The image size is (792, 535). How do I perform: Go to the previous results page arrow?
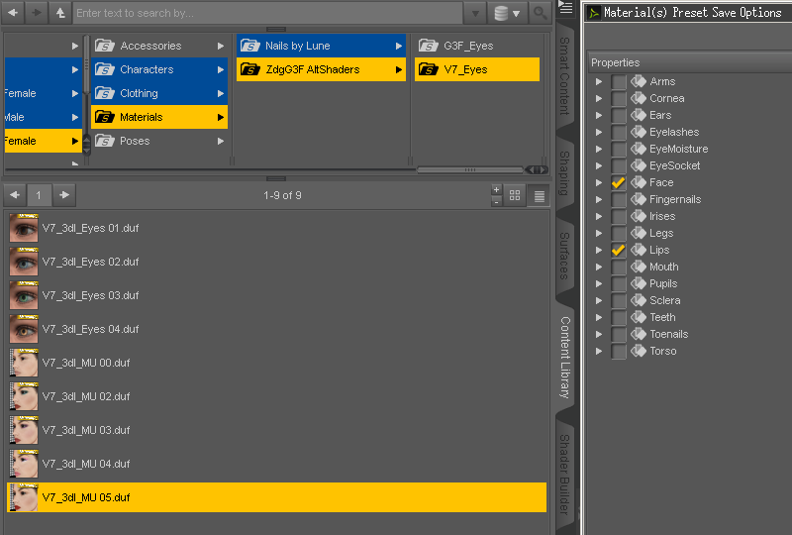15,195
